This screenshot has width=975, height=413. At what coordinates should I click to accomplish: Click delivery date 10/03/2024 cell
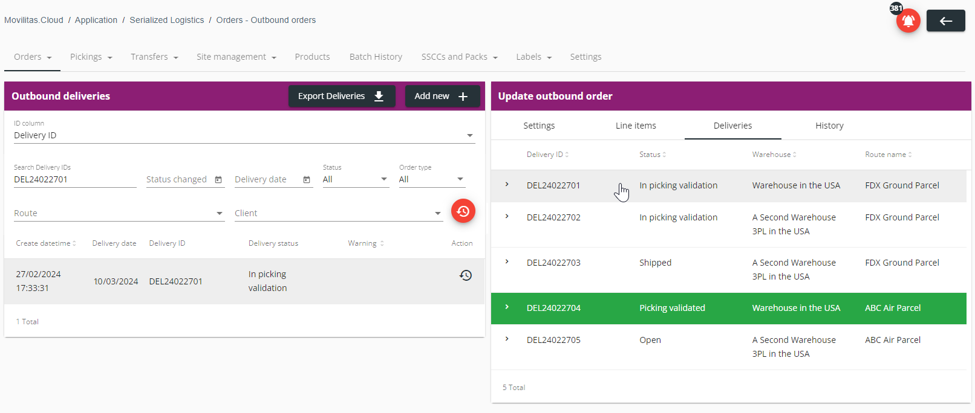[x=116, y=281]
